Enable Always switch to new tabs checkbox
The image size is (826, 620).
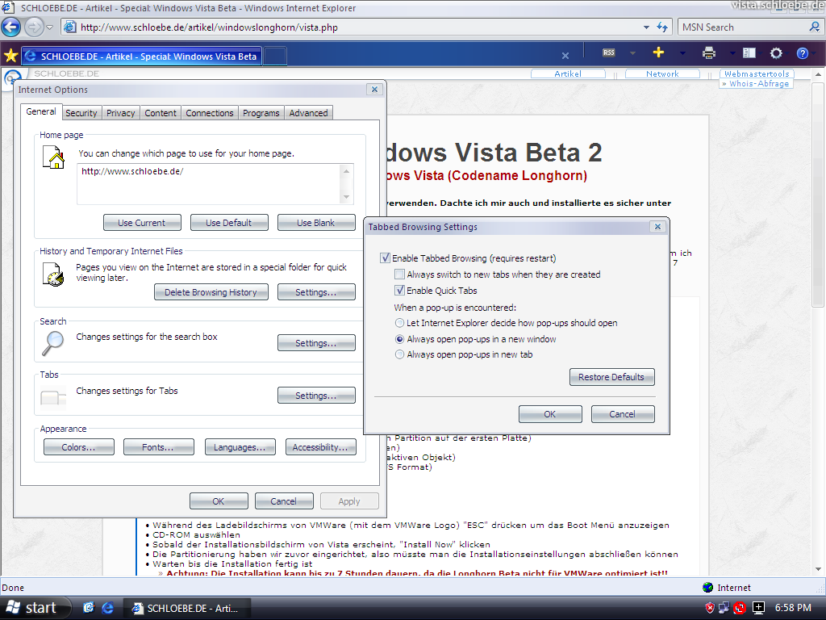(x=400, y=274)
